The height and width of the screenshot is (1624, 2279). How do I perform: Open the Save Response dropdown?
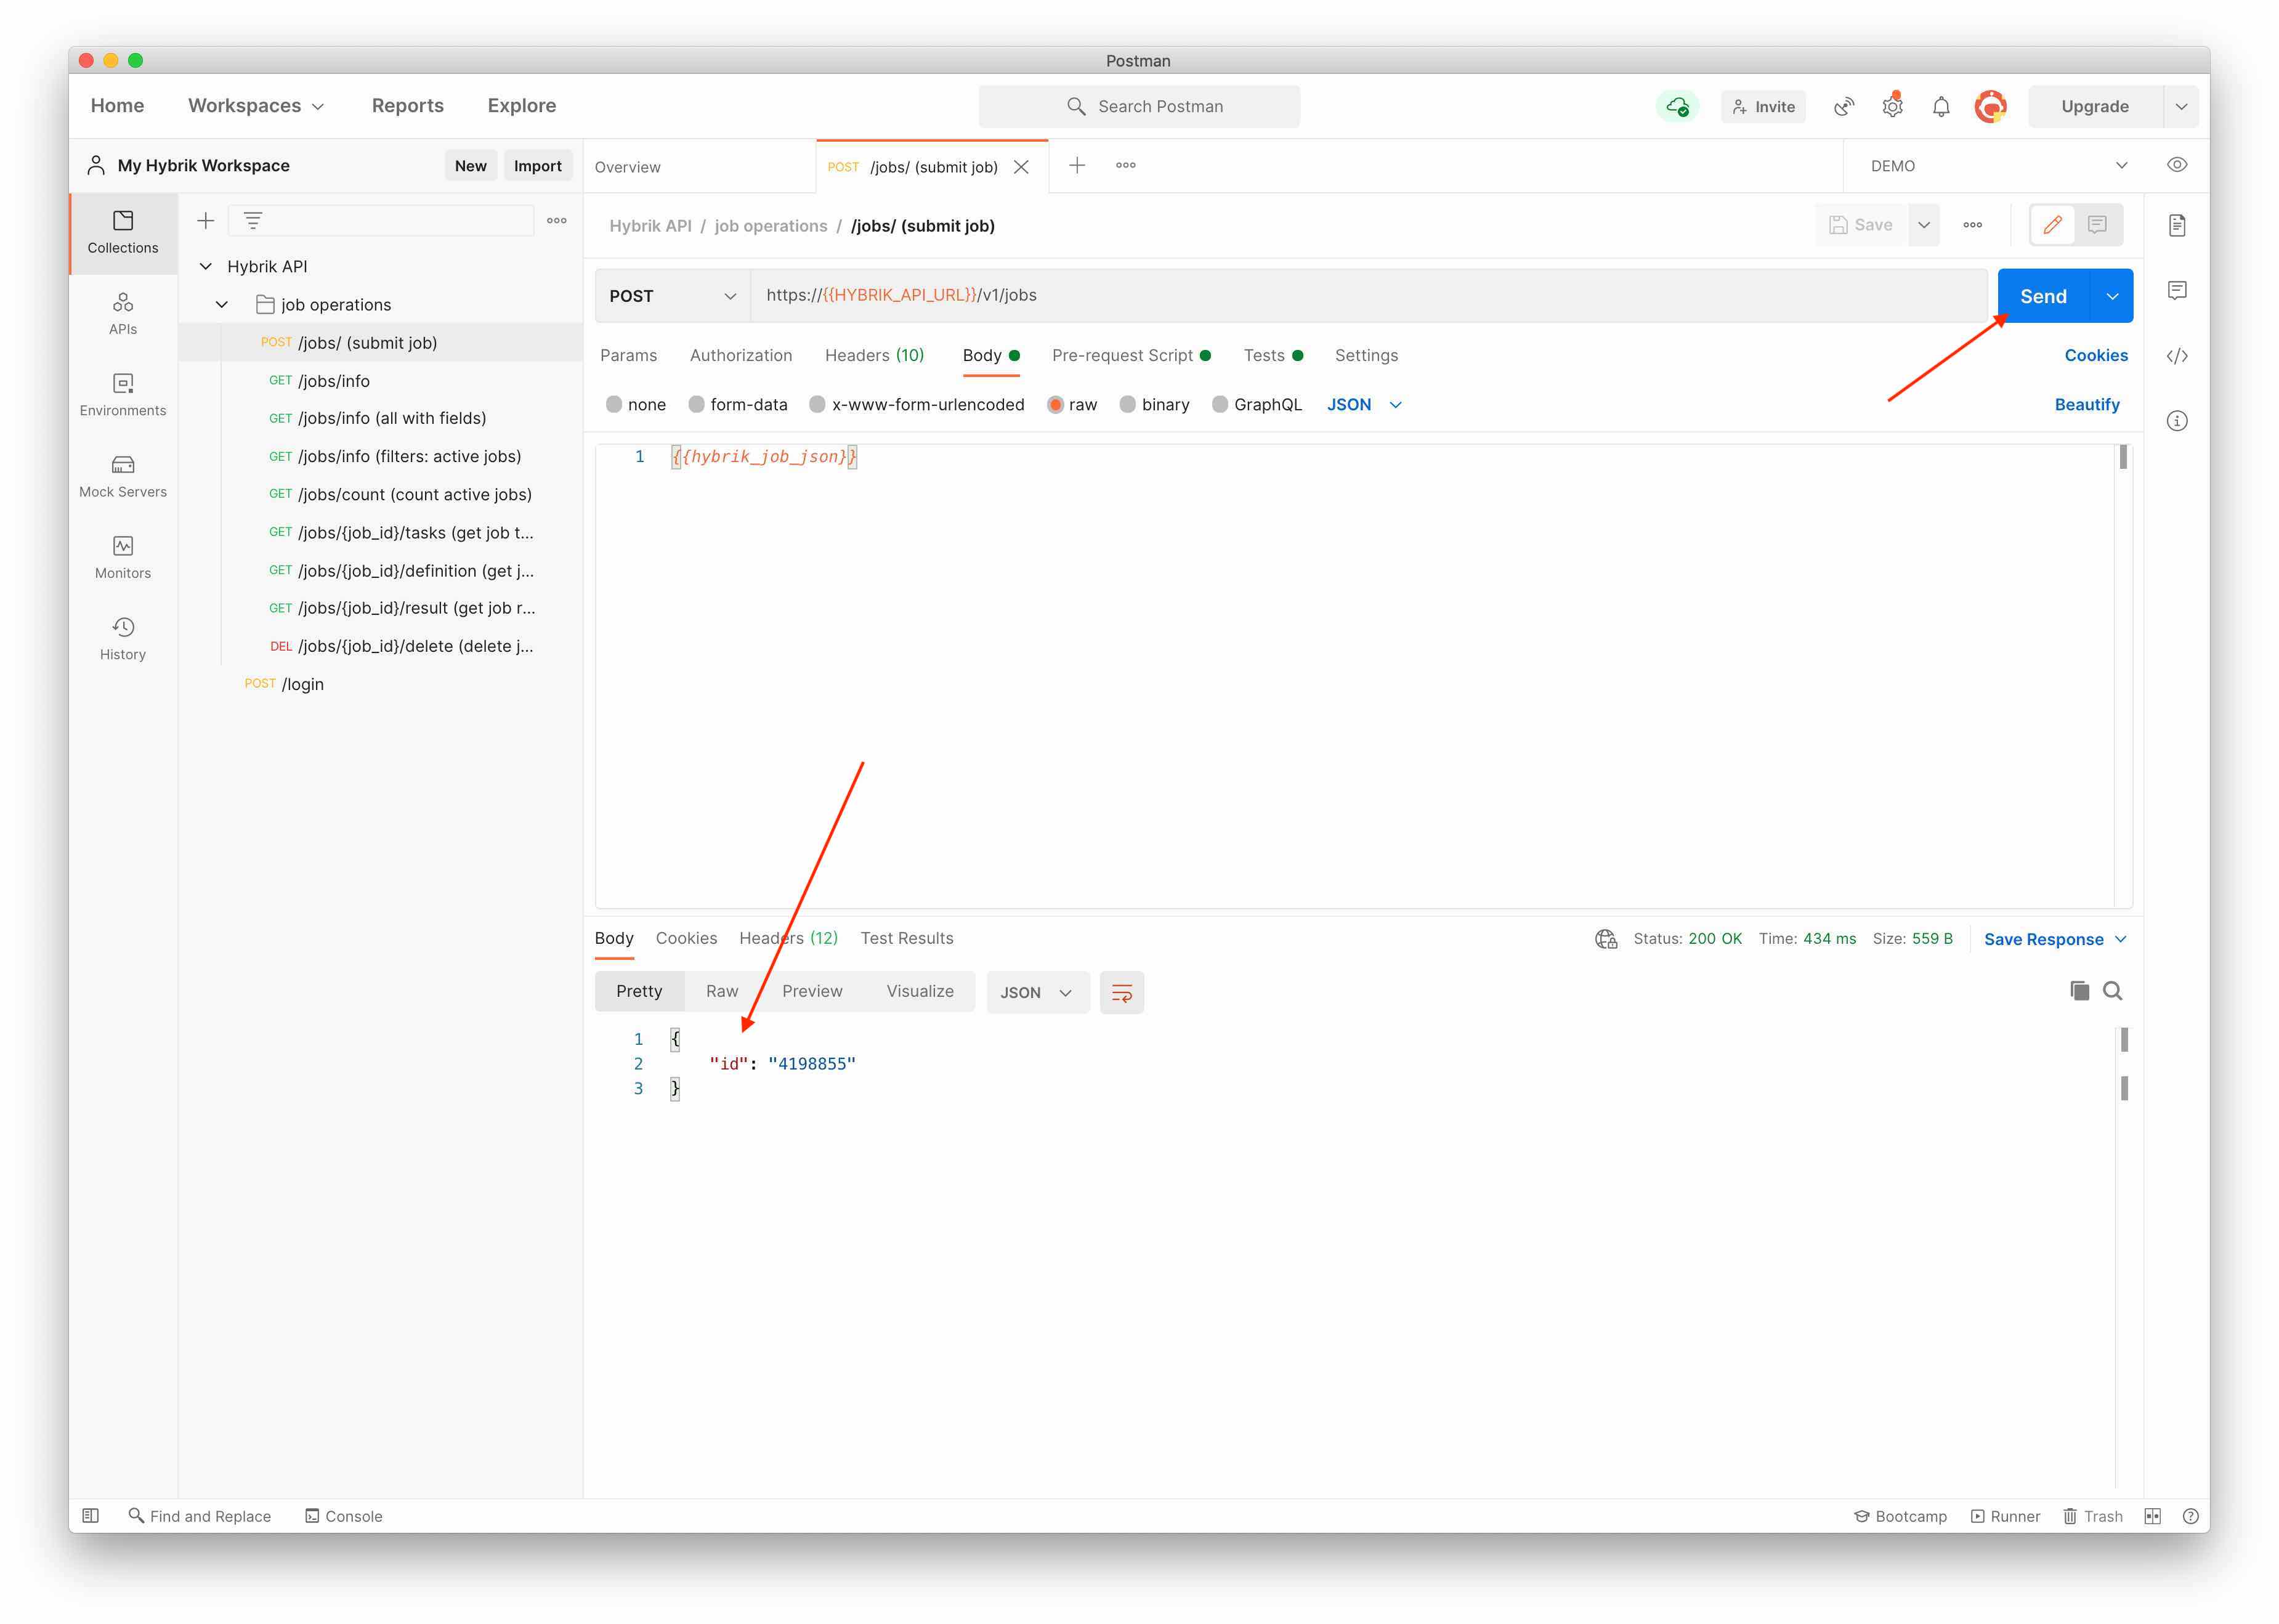(2055, 939)
